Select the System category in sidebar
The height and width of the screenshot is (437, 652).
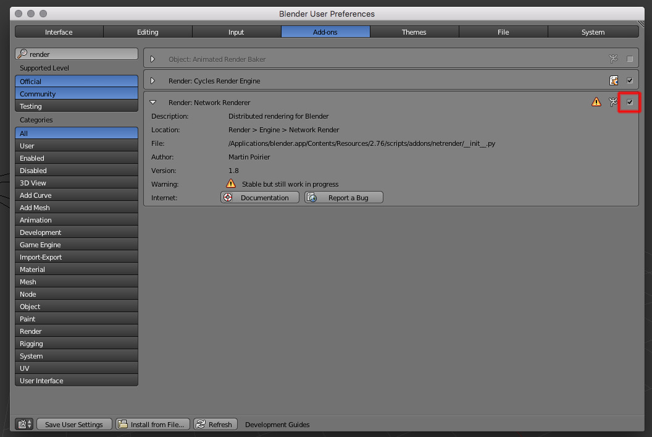77,356
